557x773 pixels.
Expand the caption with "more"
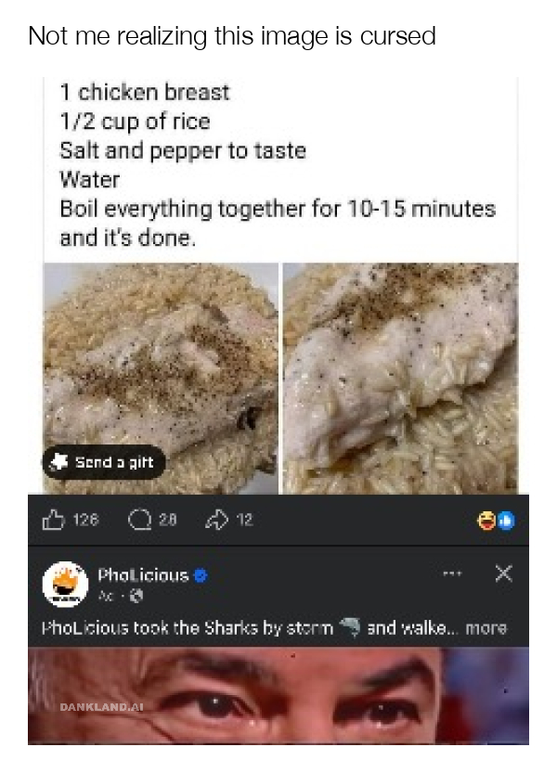coord(486,628)
